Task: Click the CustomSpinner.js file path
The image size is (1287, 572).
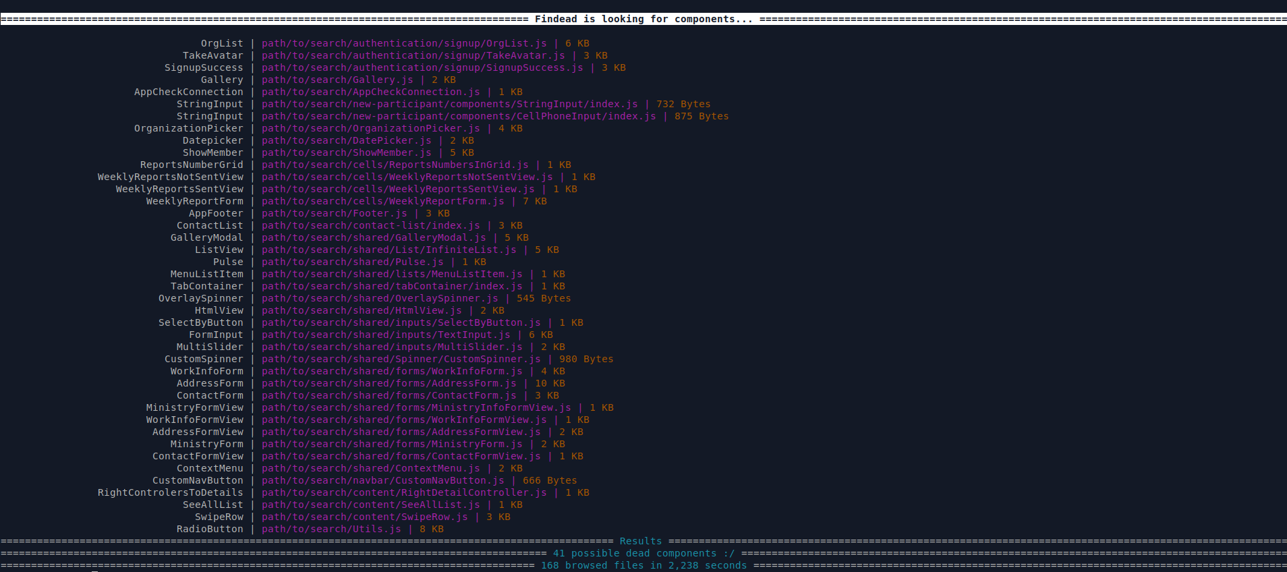Action: (x=401, y=359)
